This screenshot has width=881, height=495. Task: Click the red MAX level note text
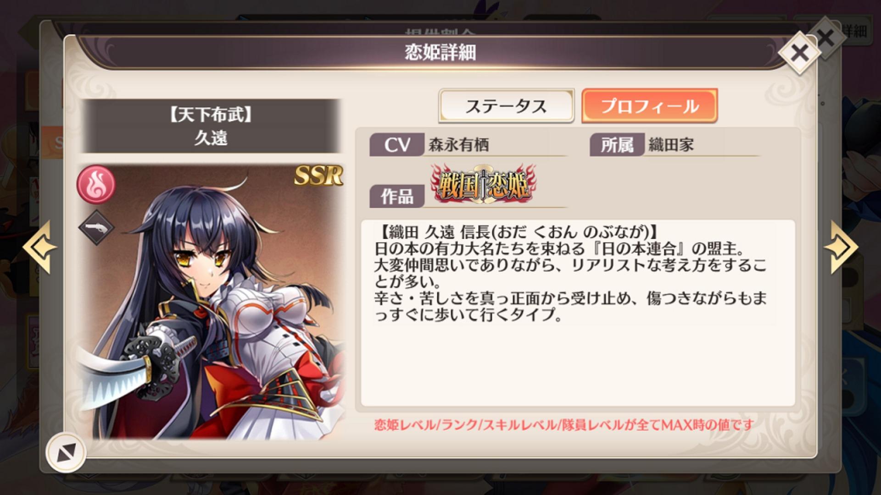(x=564, y=425)
